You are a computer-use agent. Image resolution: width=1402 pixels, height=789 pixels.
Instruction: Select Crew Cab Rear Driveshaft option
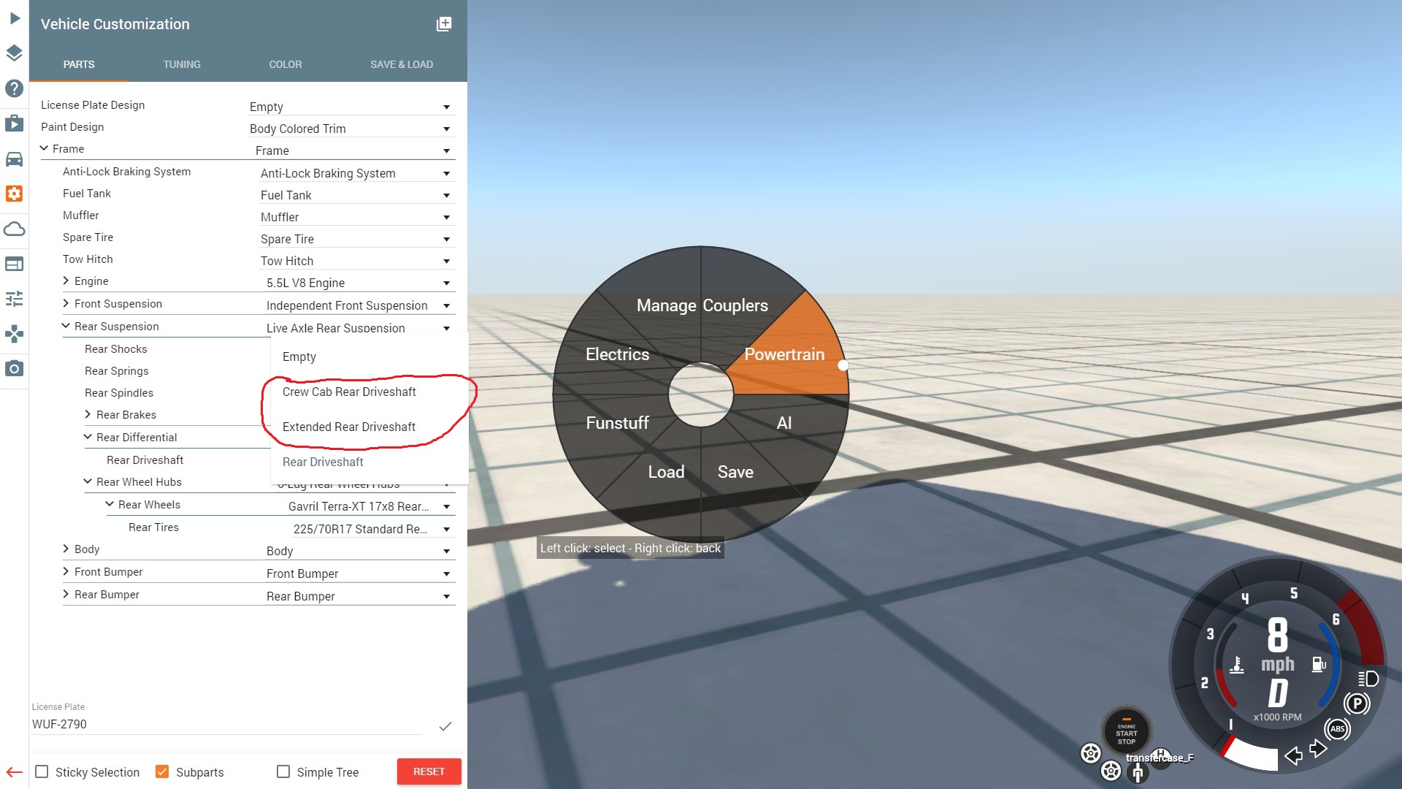349,392
